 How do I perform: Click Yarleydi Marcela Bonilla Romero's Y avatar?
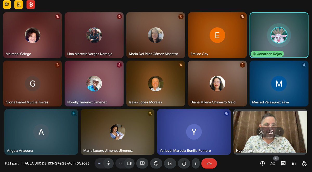tap(194, 132)
